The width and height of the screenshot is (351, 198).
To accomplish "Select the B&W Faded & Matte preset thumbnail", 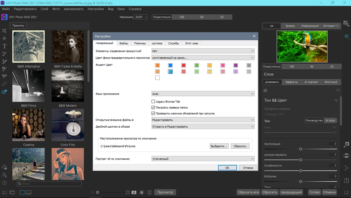I will pos(68,46).
